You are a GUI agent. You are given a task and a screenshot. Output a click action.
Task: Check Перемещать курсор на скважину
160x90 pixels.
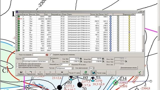(x=17, y=65)
